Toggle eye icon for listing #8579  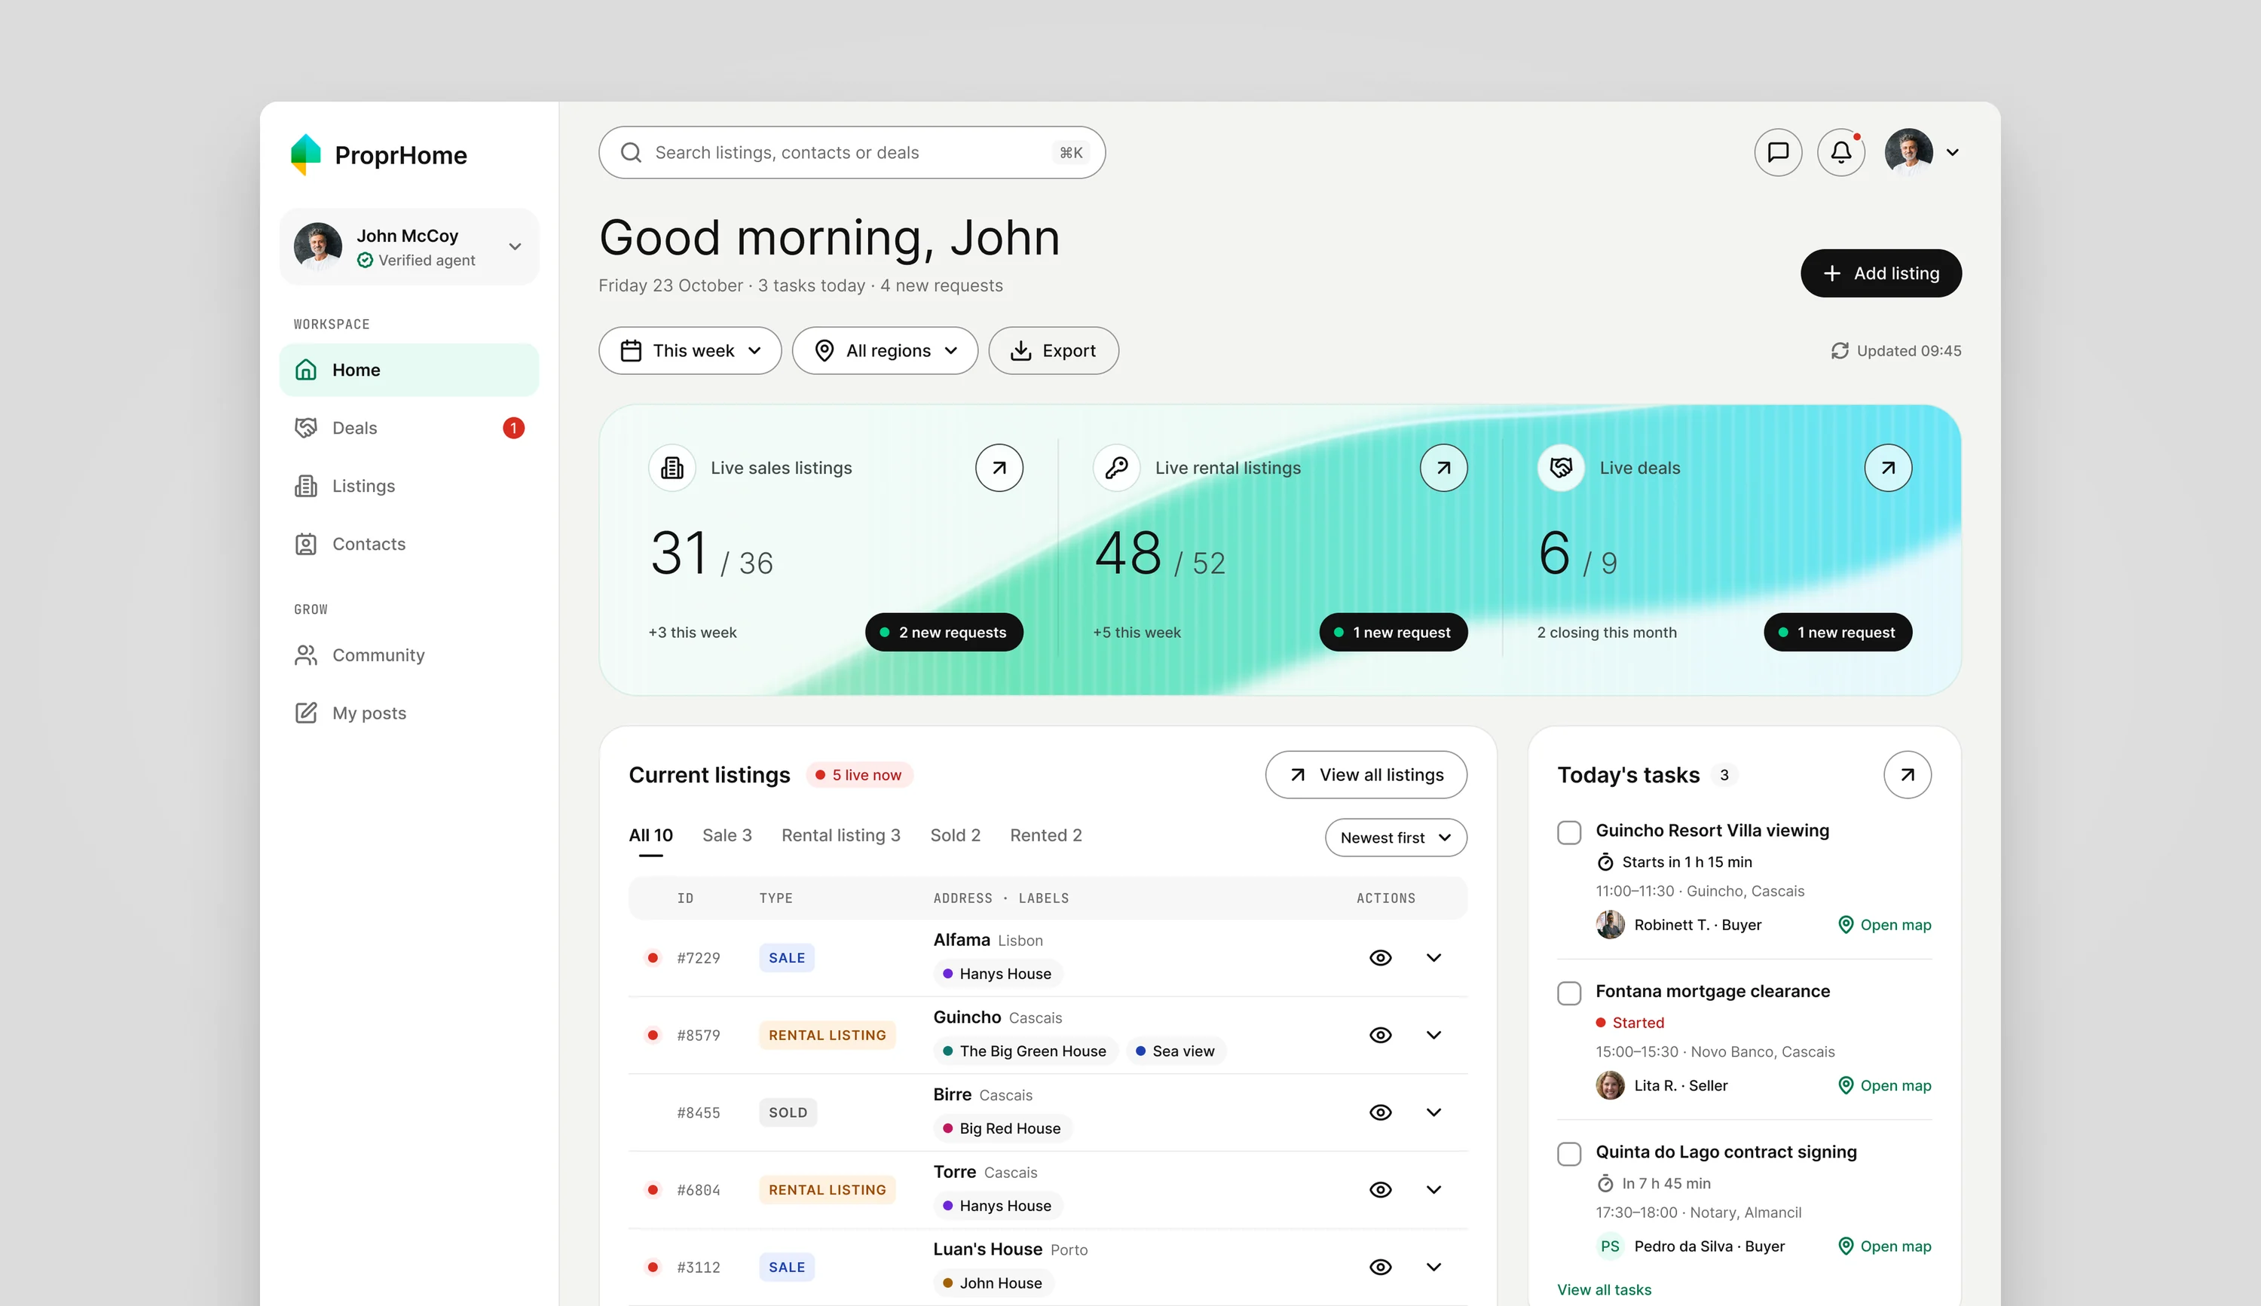pos(1380,1034)
